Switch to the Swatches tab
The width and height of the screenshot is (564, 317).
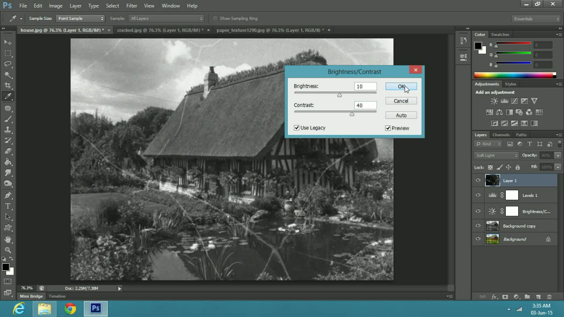[500, 34]
